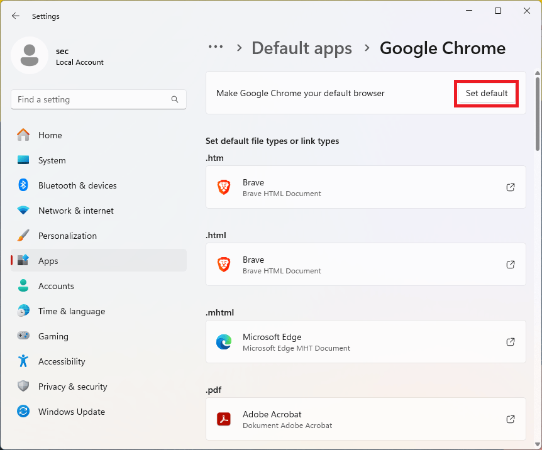This screenshot has height=450, width=542.
Task: Click the back arrow at top left
Action: click(x=15, y=16)
